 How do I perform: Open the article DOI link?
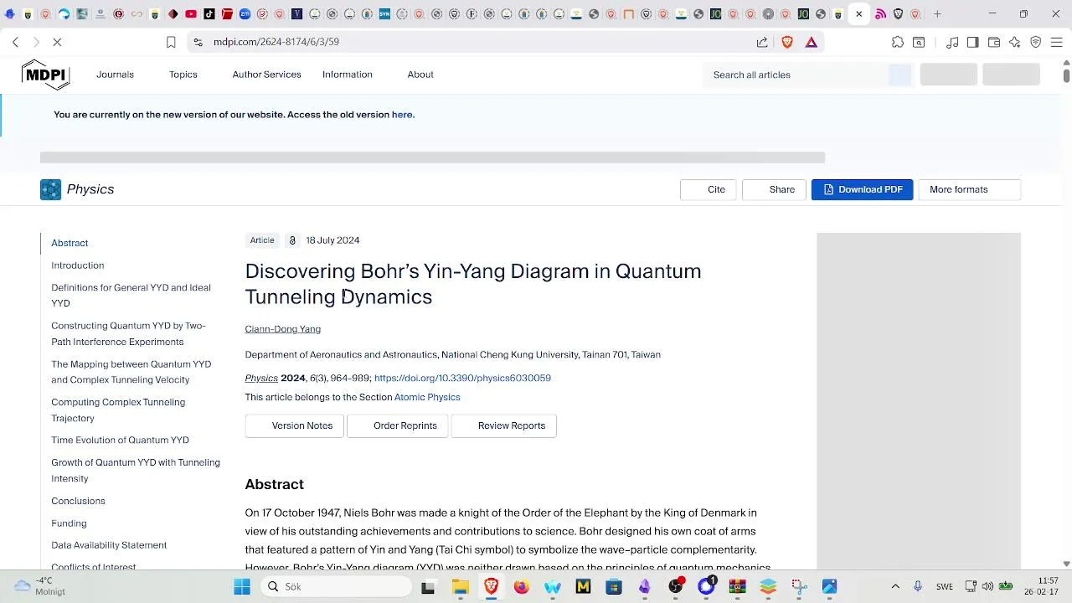[x=462, y=378]
